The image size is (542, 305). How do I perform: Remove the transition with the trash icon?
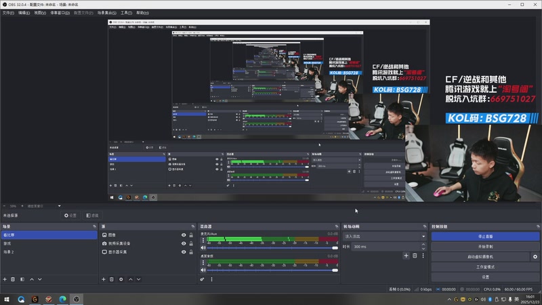tap(415, 256)
